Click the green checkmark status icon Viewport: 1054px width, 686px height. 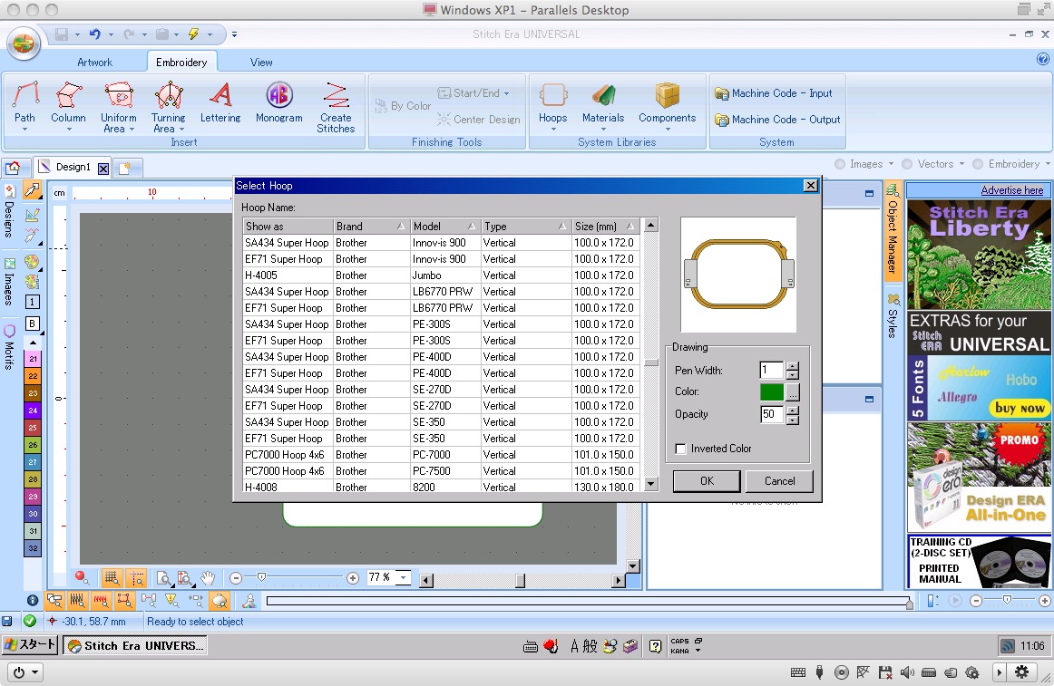30,622
